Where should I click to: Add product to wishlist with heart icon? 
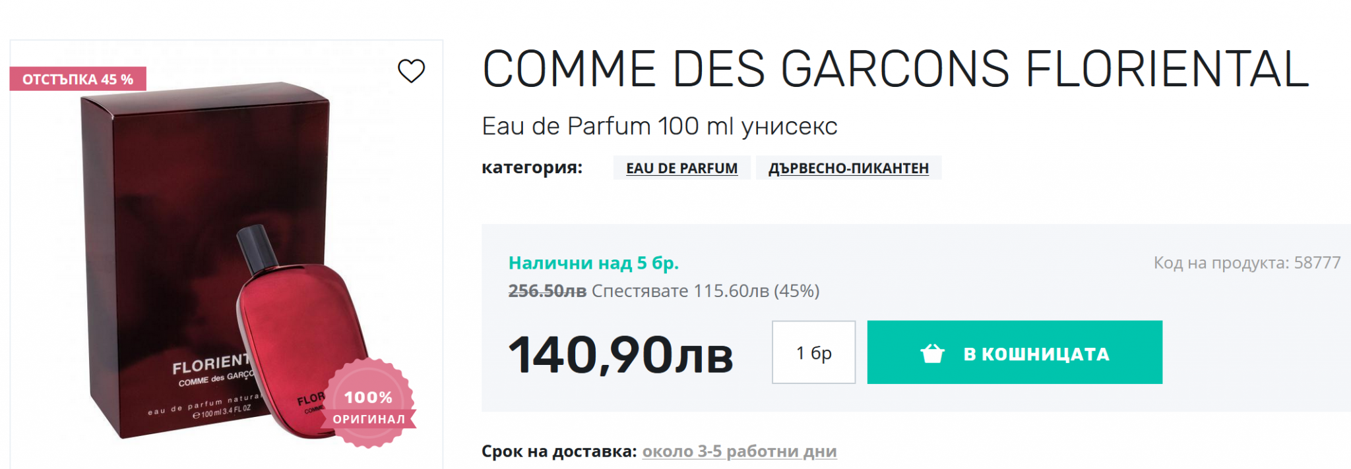pyautogui.click(x=411, y=71)
